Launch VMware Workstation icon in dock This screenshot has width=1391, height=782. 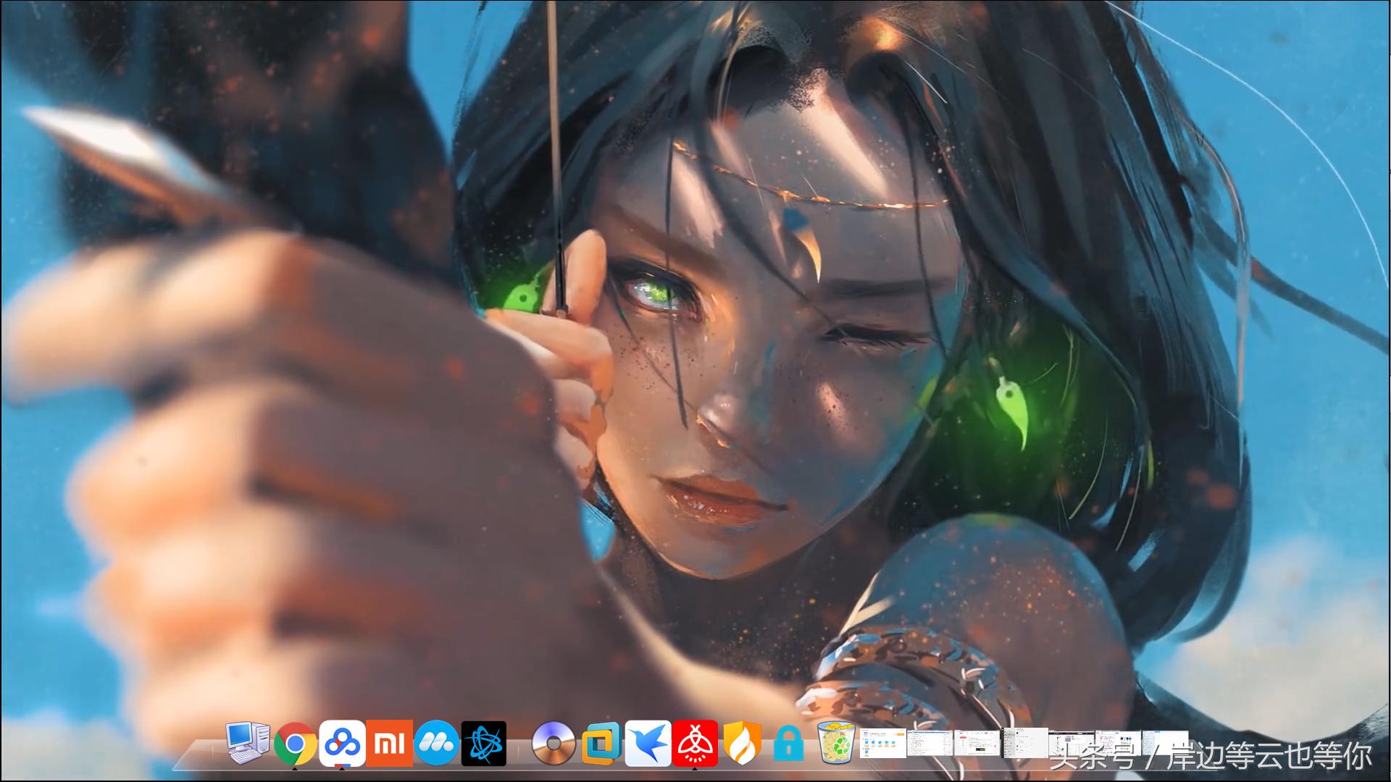[x=601, y=744]
